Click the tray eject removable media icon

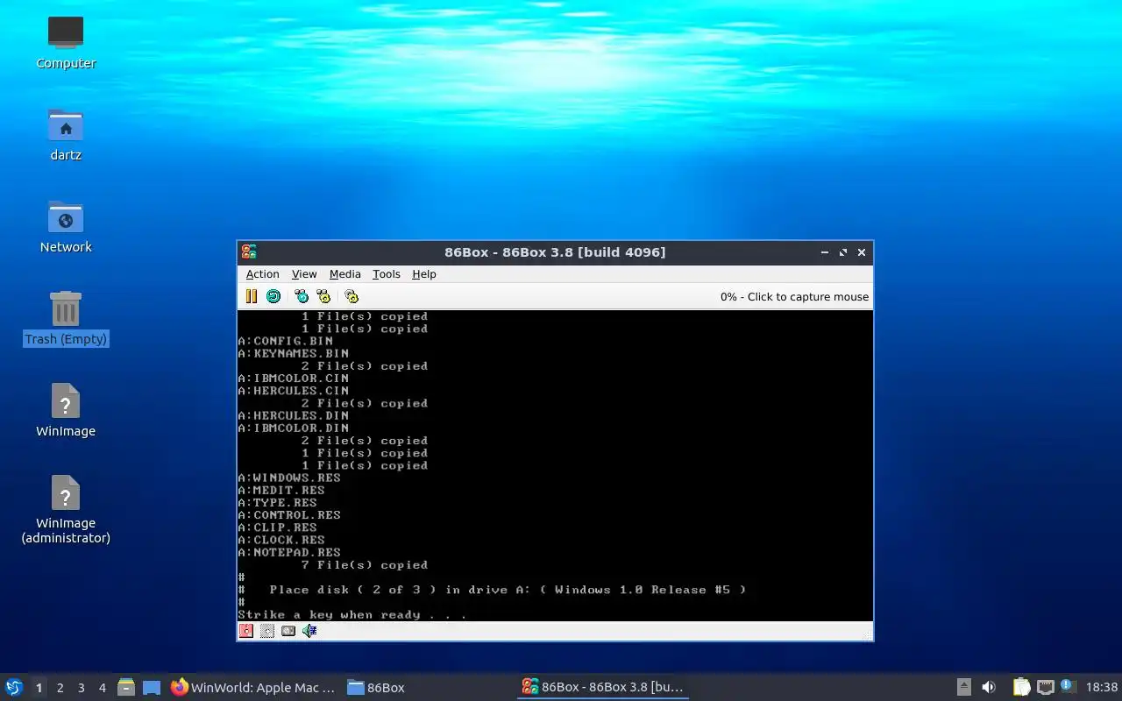[x=963, y=688]
